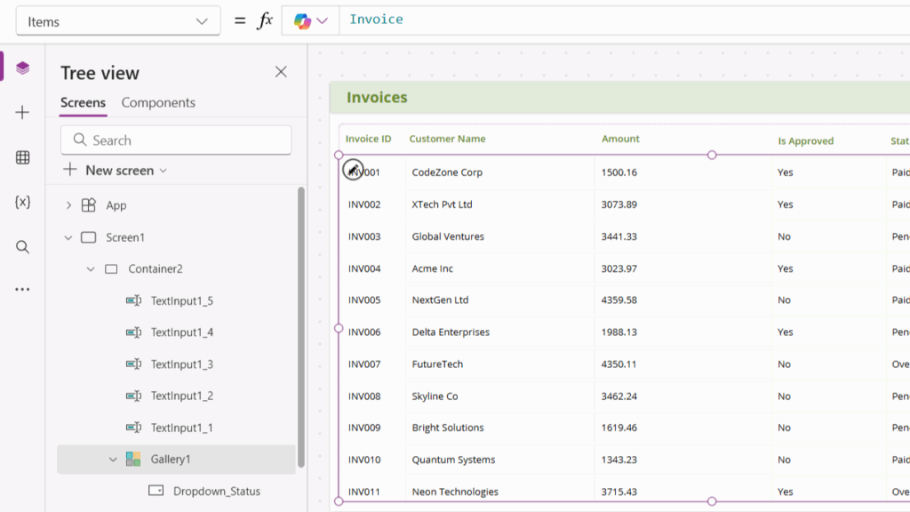Open the Data table icon in sidebar
This screenshot has height=512, width=910.
point(22,157)
